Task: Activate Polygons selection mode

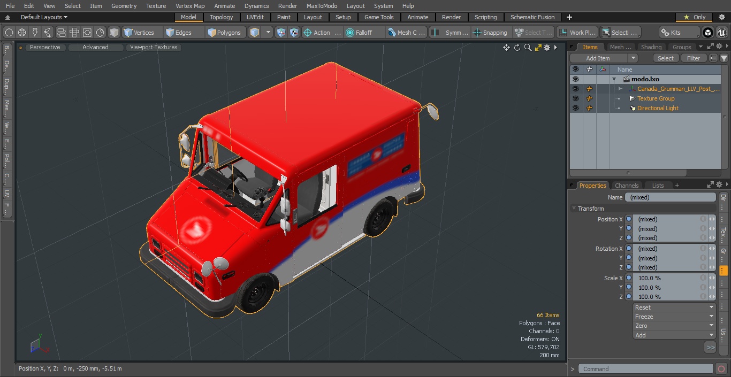Action: 226,33
